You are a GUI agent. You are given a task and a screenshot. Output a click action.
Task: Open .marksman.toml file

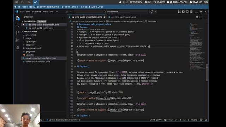pos(33,48)
